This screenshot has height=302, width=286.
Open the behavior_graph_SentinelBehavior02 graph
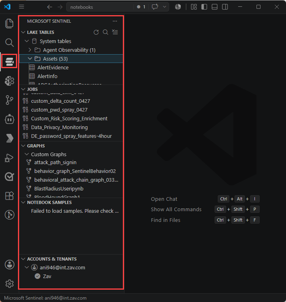71,171
